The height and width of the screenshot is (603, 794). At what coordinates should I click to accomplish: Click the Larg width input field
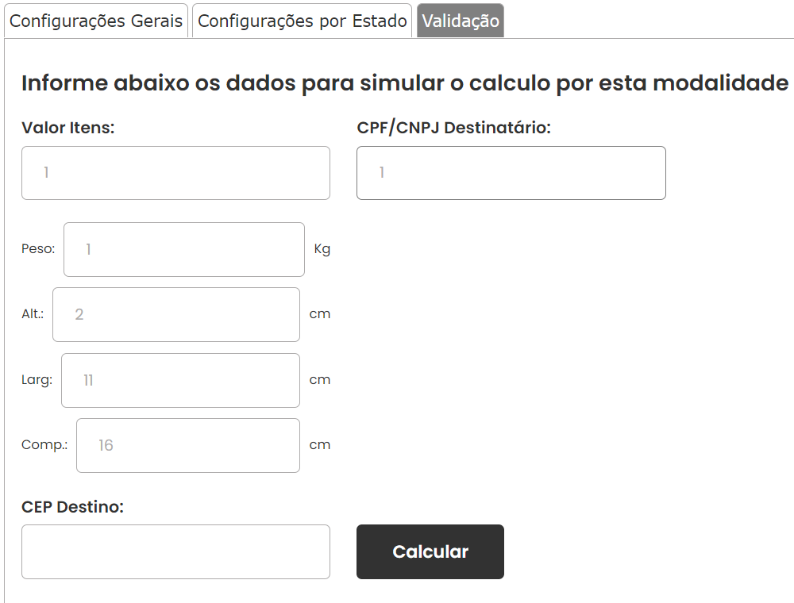(x=181, y=380)
